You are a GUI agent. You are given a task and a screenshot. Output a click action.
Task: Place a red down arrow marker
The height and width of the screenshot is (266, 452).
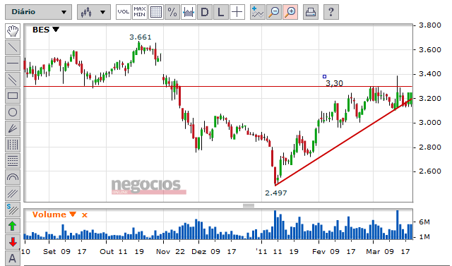pyautogui.click(x=13, y=242)
